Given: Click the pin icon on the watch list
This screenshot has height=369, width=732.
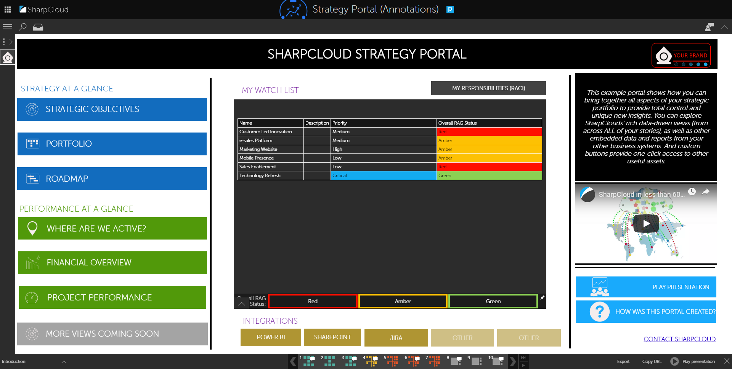Looking at the screenshot, I should [x=542, y=297].
